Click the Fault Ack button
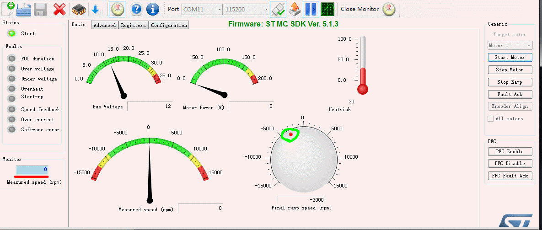Viewport: 542px width, 230px height. (510, 94)
